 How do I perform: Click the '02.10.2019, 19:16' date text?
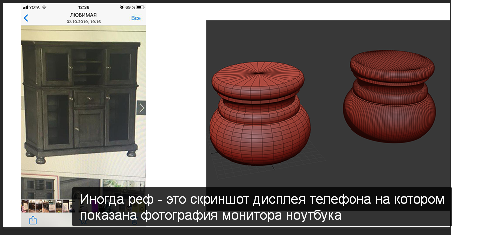[x=83, y=22]
